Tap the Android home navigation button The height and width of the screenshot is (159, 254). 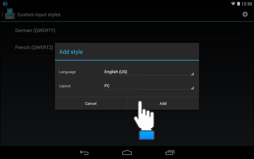click(x=127, y=152)
